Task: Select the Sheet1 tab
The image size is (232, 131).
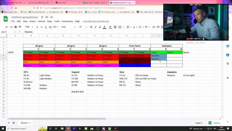Action: [x=25, y=123]
